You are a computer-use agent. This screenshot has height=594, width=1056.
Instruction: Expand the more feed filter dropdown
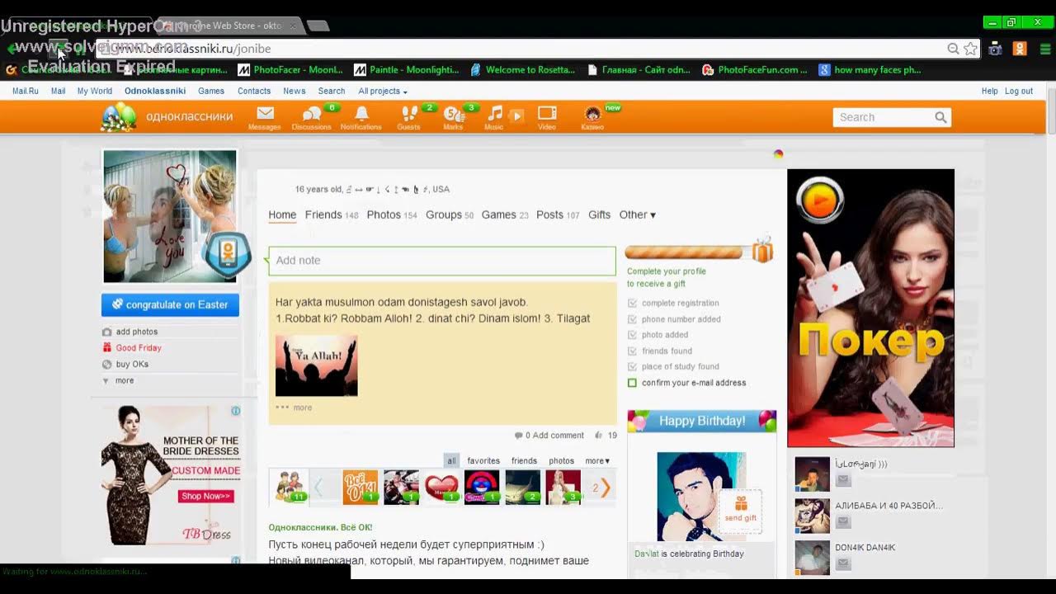click(597, 461)
